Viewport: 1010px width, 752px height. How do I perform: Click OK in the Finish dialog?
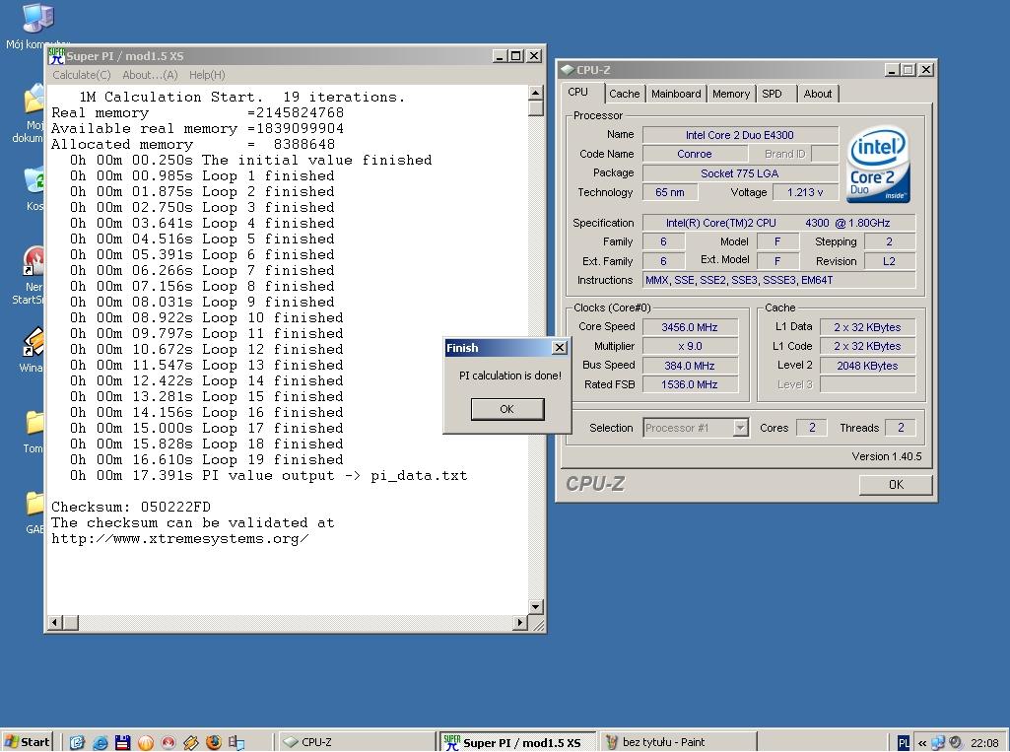click(x=506, y=409)
